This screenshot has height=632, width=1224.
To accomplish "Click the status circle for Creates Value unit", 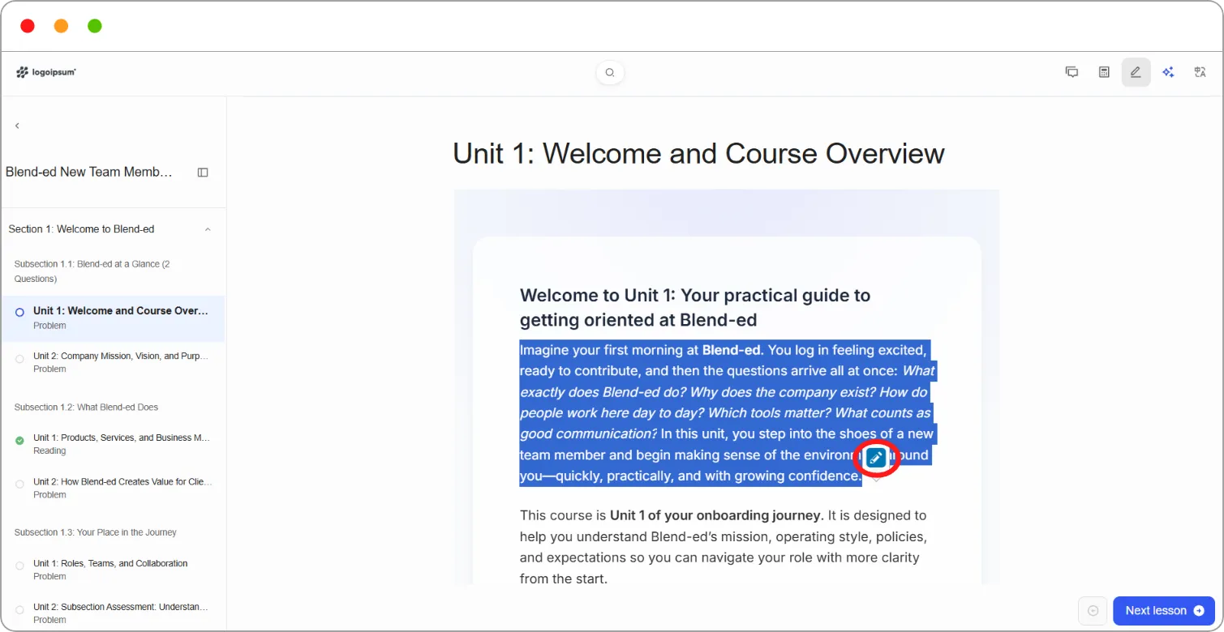I will pyautogui.click(x=19, y=485).
